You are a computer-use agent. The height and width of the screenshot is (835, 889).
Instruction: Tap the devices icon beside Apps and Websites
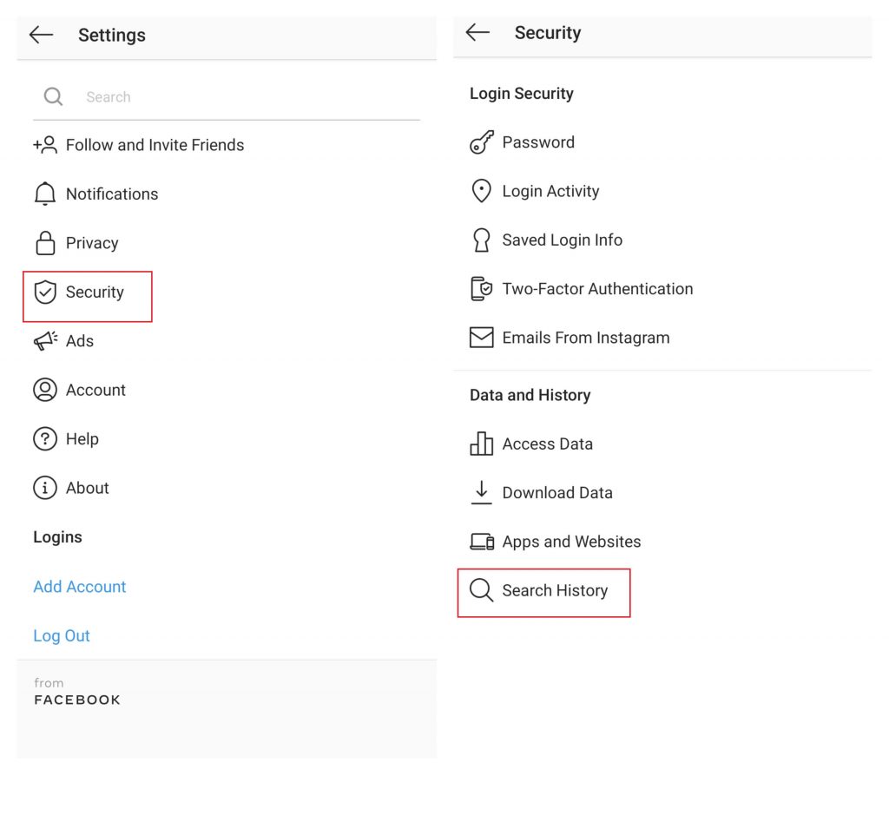click(x=481, y=542)
